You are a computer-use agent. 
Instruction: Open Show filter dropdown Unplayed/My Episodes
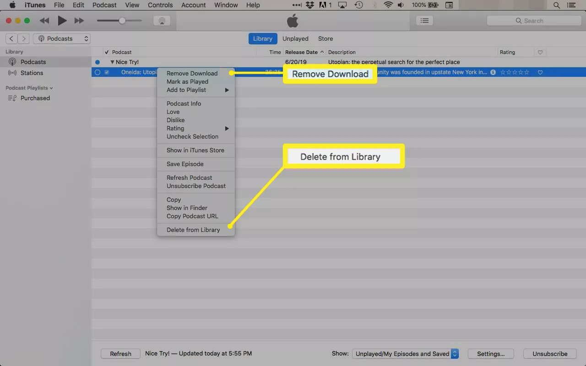click(405, 354)
